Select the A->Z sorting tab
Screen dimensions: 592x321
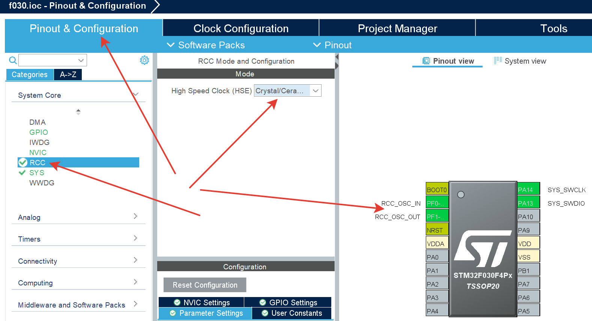click(x=68, y=75)
